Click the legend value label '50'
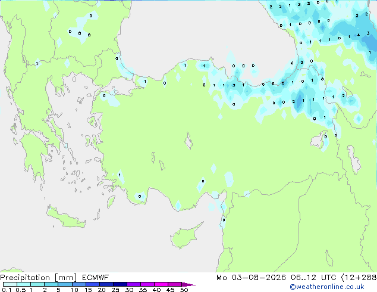This screenshot has width=377, height=292. 184,290
